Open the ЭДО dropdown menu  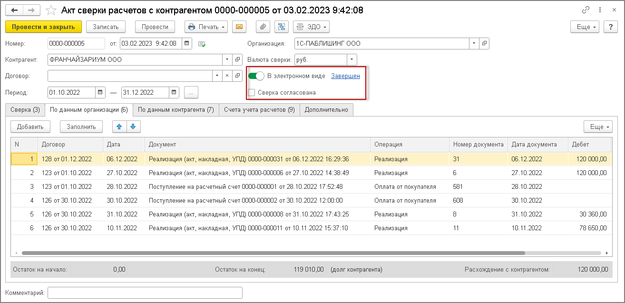click(x=312, y=27)
